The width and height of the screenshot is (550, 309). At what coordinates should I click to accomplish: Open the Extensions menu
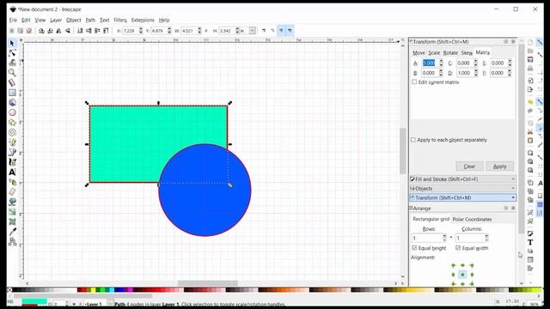[143, 20]
